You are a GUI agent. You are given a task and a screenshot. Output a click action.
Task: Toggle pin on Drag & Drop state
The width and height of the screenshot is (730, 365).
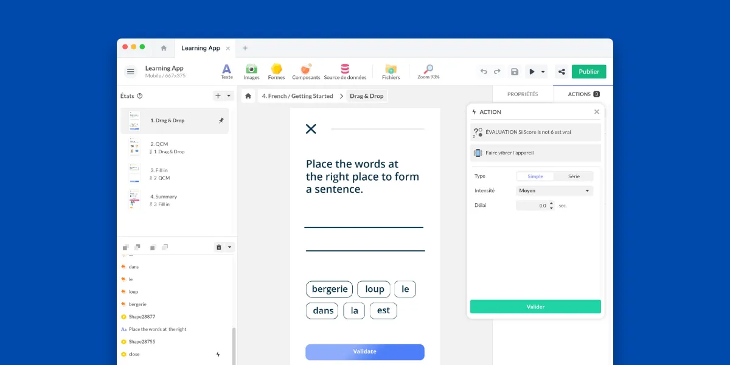221,120
